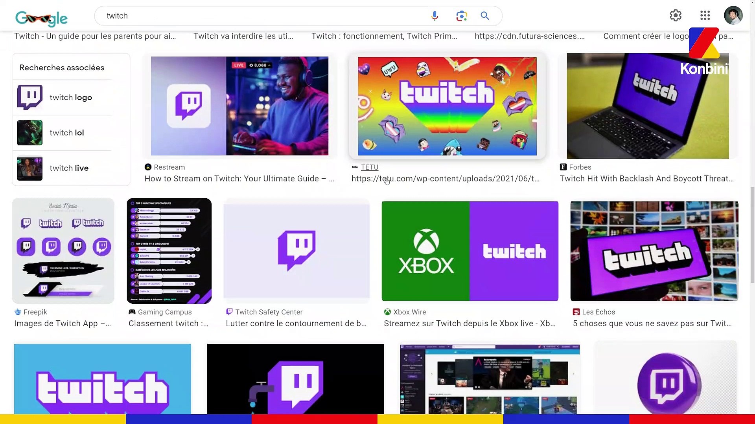This screenshot has width=755, height=424.
Task: Open cdn.futura-sciences URL caption
Action: point(530,36)
